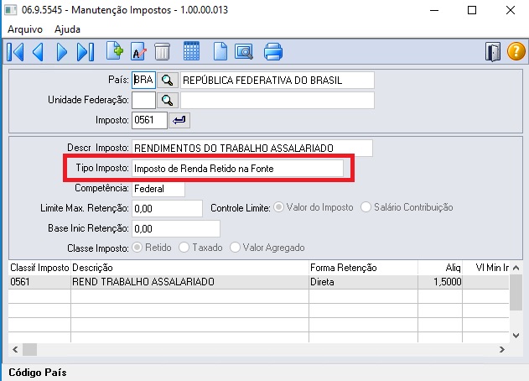Edit the current tax record
Viewport: 529px width, 381px height.
point(138,51)
